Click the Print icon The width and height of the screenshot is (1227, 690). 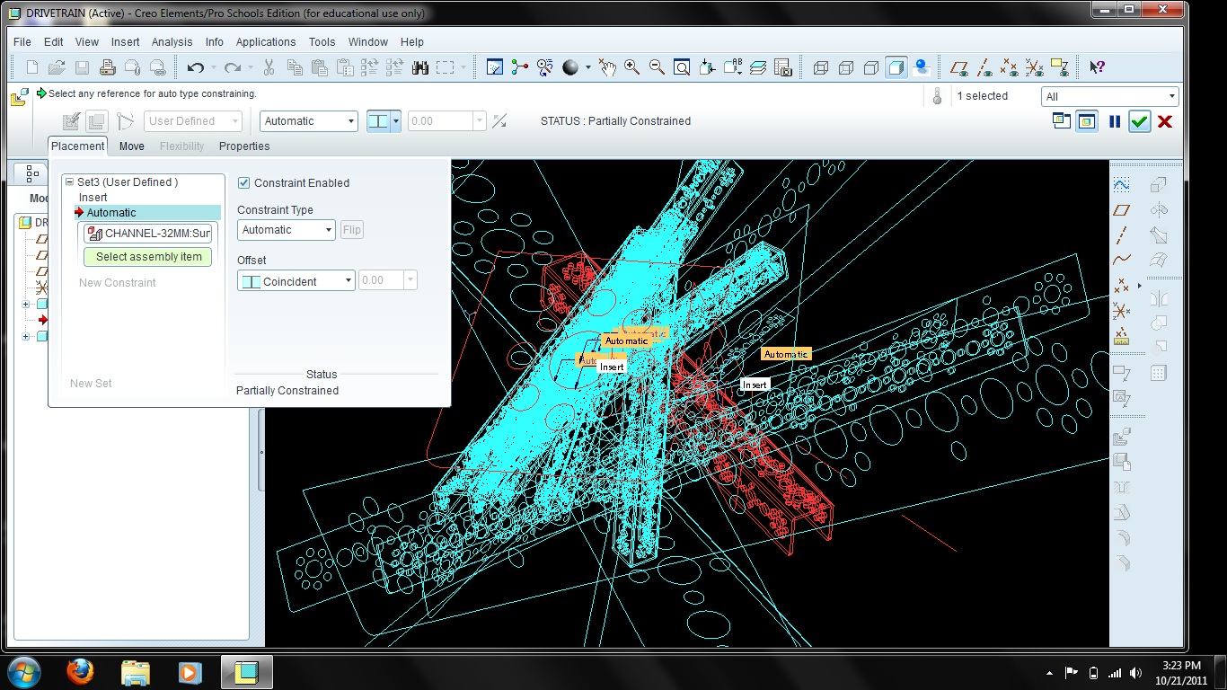click(x=108, y=67)
